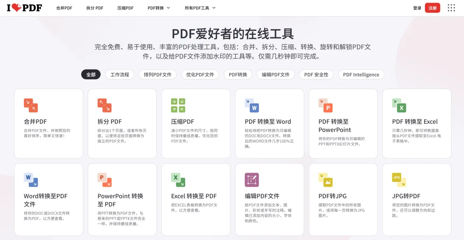
Task: Open 合并PDF in the top navigation
Action: coord(64,8)
